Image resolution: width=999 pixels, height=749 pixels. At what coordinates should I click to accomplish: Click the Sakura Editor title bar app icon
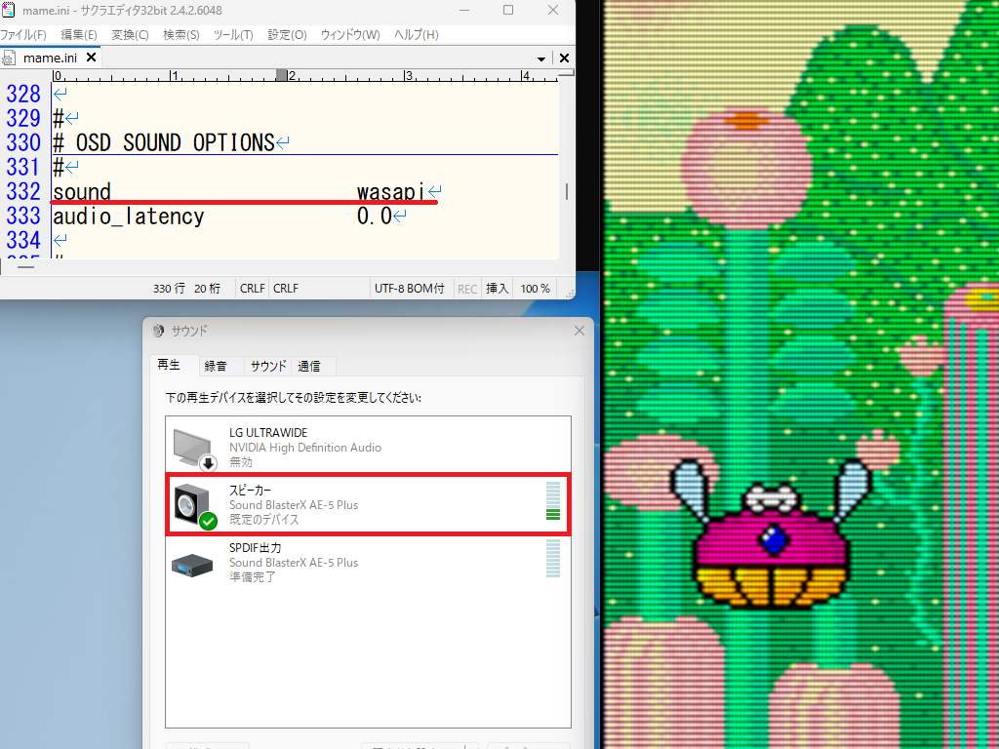8,10
